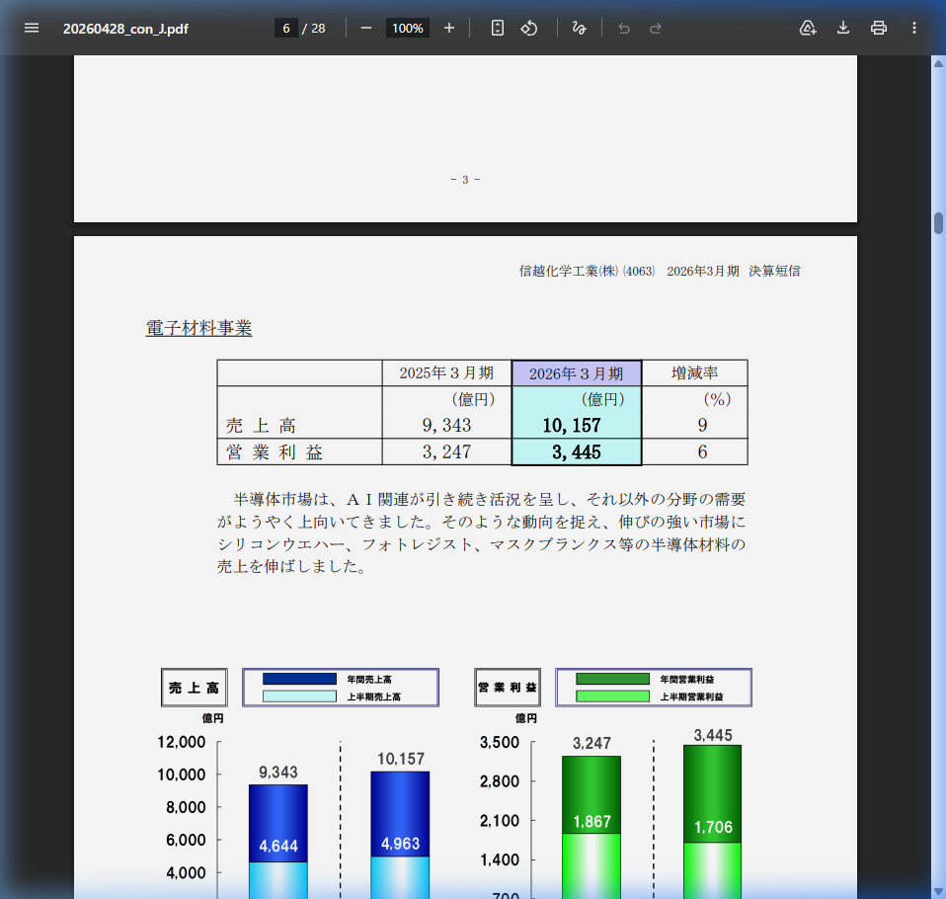
Task: Zoom out with the minus icon
Action: point(366,29)
